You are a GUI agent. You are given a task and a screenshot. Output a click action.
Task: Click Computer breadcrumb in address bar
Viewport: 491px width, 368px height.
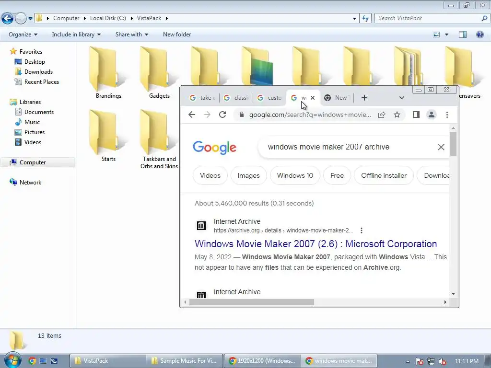[x=66, y=18]
